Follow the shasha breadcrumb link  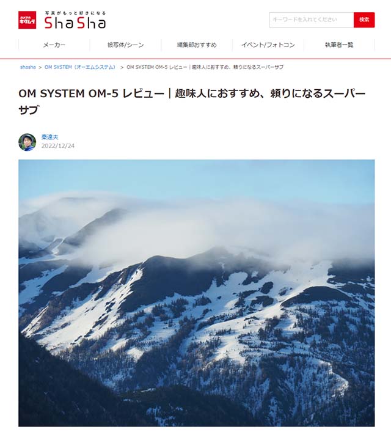pos(27,67)
